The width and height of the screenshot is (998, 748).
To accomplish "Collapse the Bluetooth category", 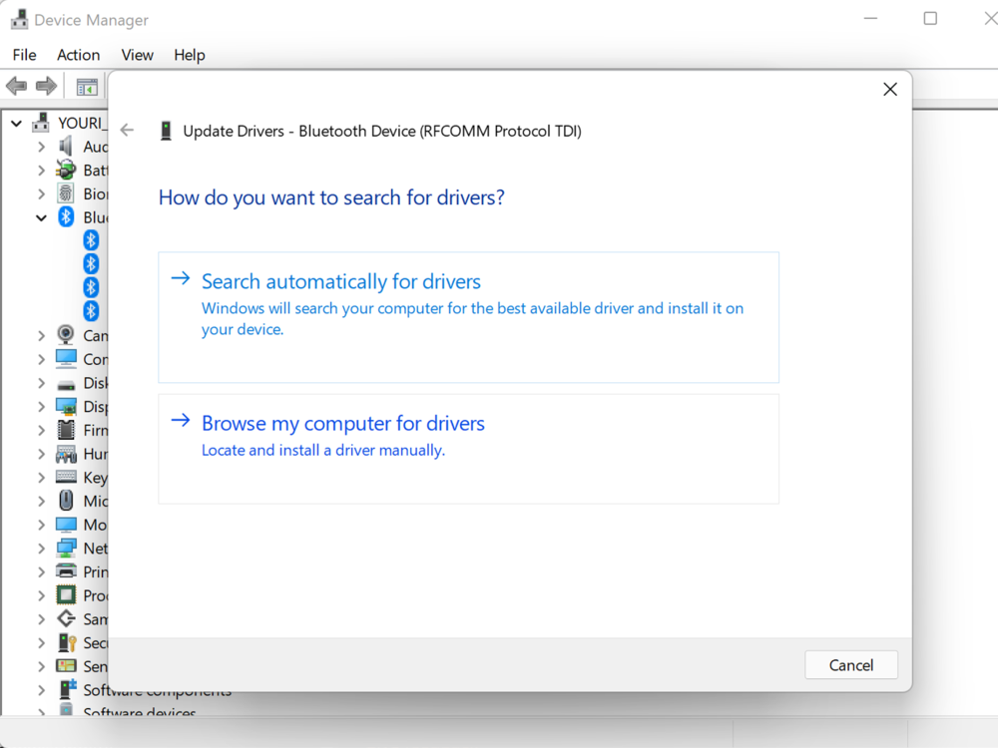I will click(41, 217).
